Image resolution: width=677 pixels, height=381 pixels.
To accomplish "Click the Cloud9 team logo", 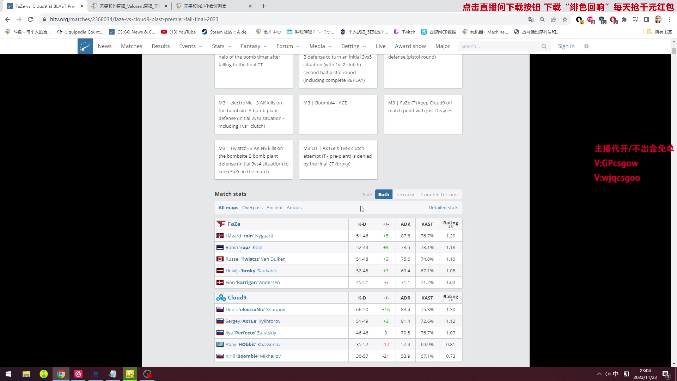I will (x=221, y=298).
